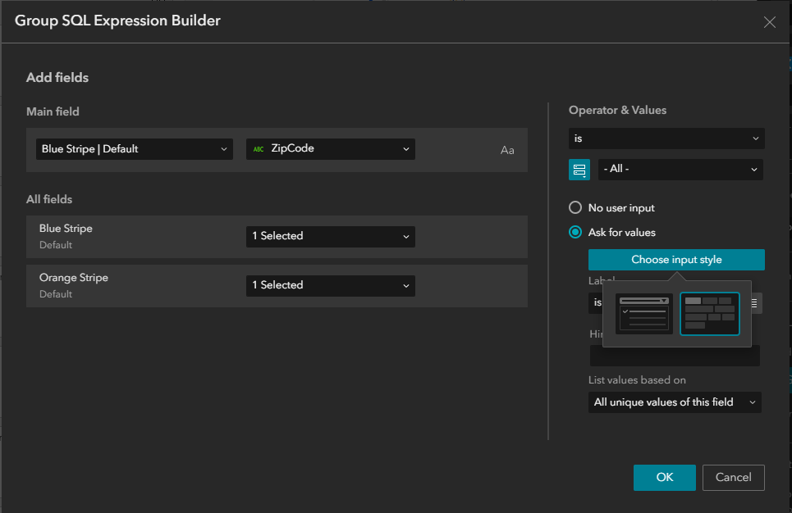Select the 'Ask for values' radio button
The width and height of the screenshot is (792, 513).
point(575,232)
